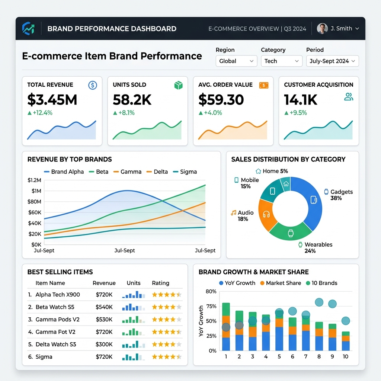Click the dollar icon on Total Revenue card
Viewport: 381px width, 381px height.
tap(93, 85)
